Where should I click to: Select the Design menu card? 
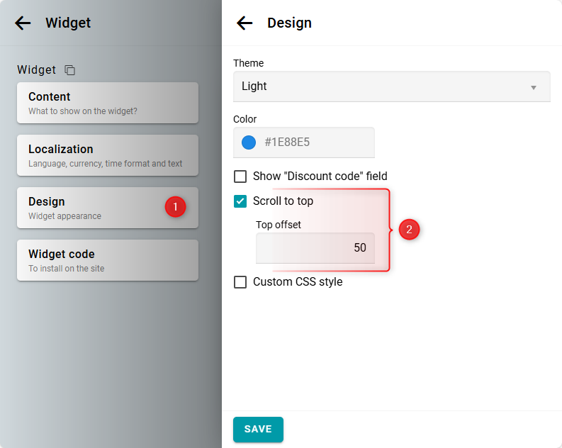pyautogui.click(x=92, y=208)
